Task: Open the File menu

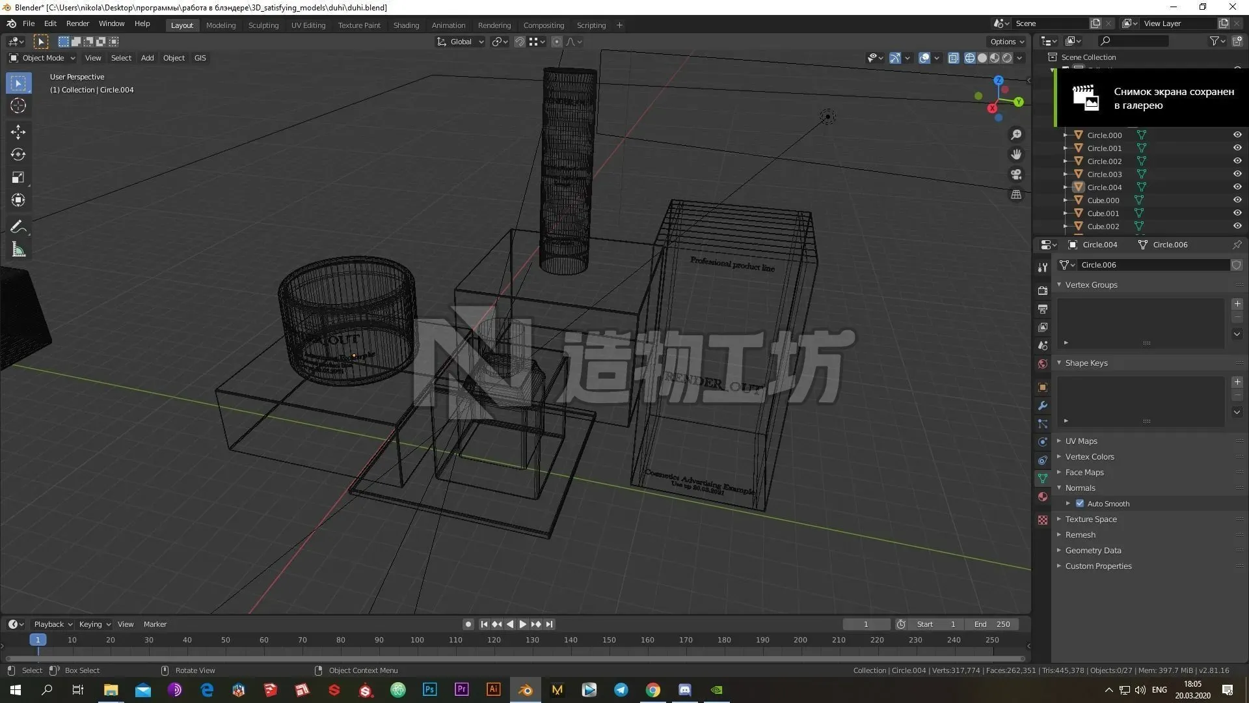Action: pos(29,23)
